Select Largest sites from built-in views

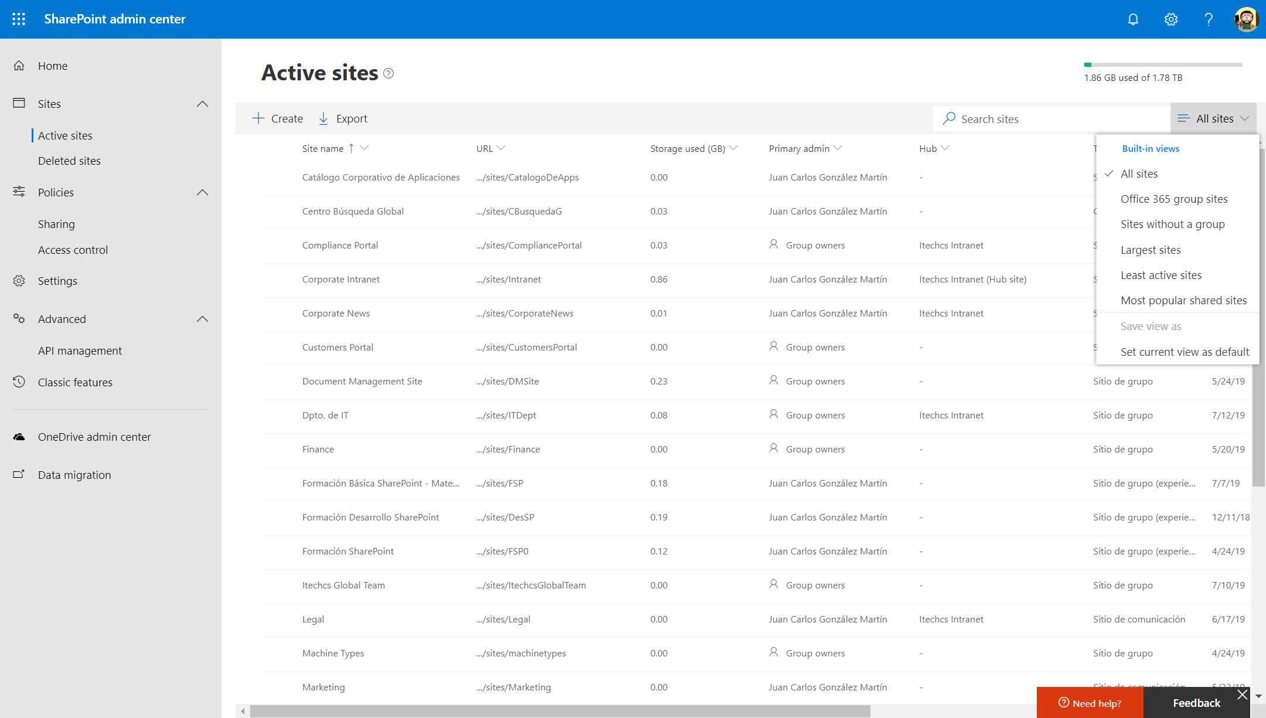[x=1151, y=250]
